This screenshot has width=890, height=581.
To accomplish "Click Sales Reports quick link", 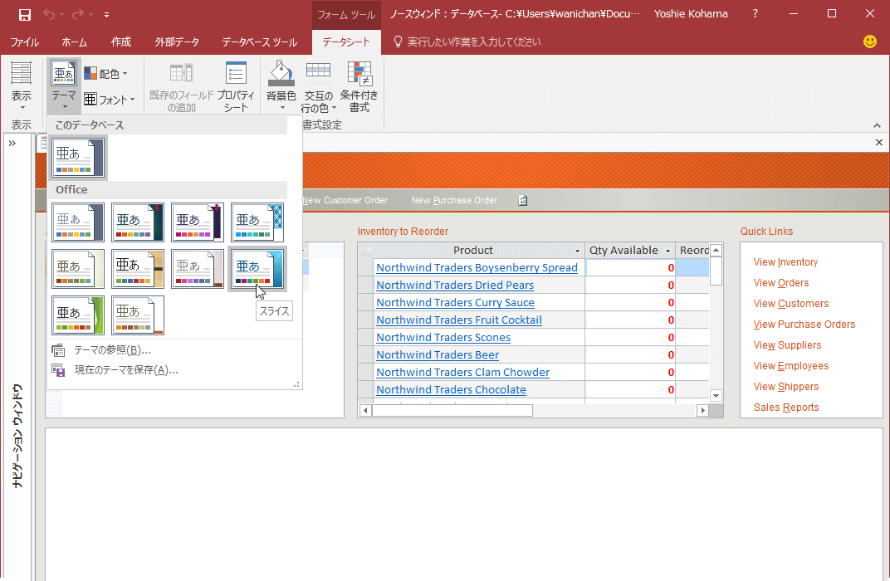I will (786, 408).
